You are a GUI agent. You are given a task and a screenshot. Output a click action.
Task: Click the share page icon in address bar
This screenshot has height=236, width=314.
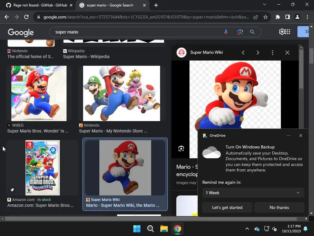(x=256, y=17)
